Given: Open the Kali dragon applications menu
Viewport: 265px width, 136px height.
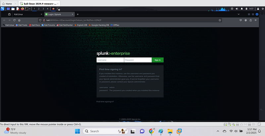Looking at the screenshot, I should (2, 9).
